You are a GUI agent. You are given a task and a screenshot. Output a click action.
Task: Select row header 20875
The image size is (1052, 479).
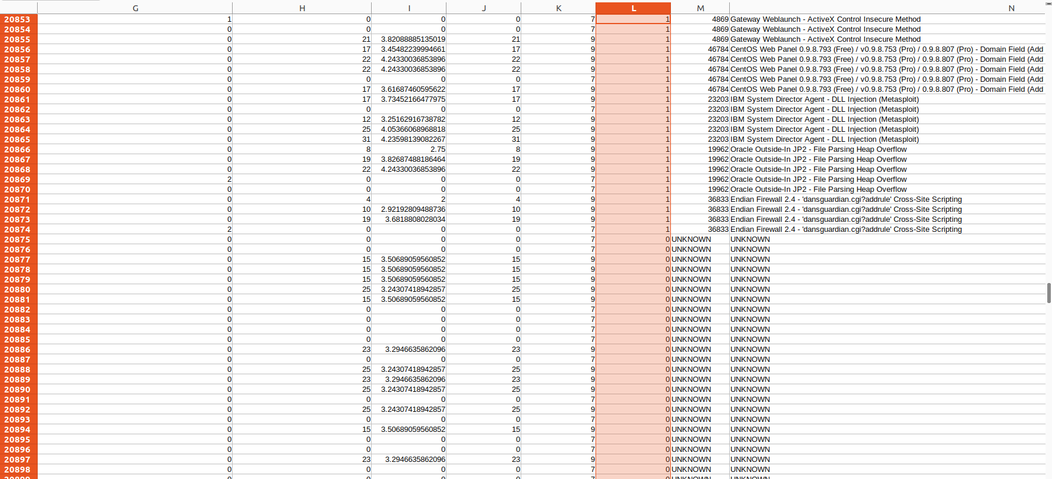18,239
